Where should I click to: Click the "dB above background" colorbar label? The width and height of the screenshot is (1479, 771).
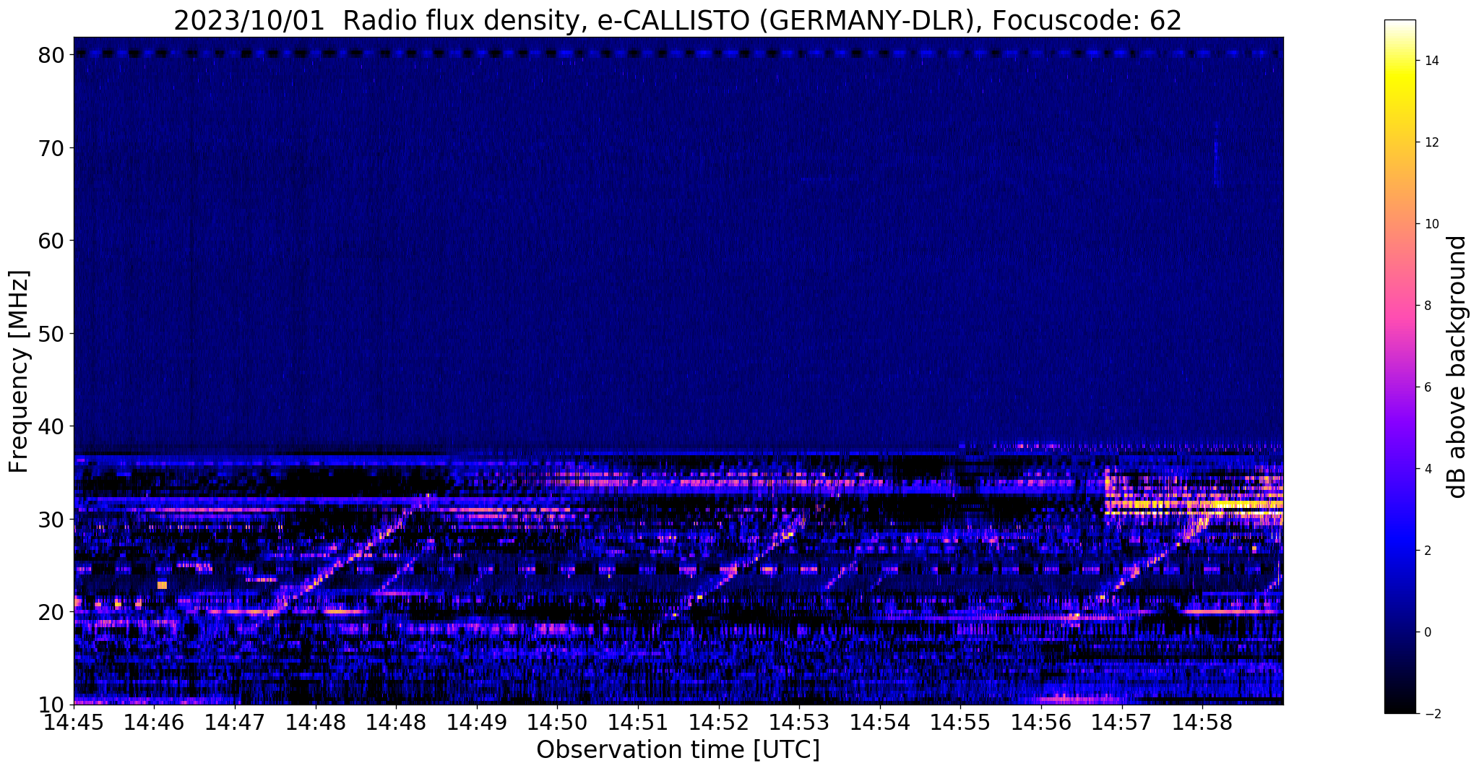coord(1458,366)
